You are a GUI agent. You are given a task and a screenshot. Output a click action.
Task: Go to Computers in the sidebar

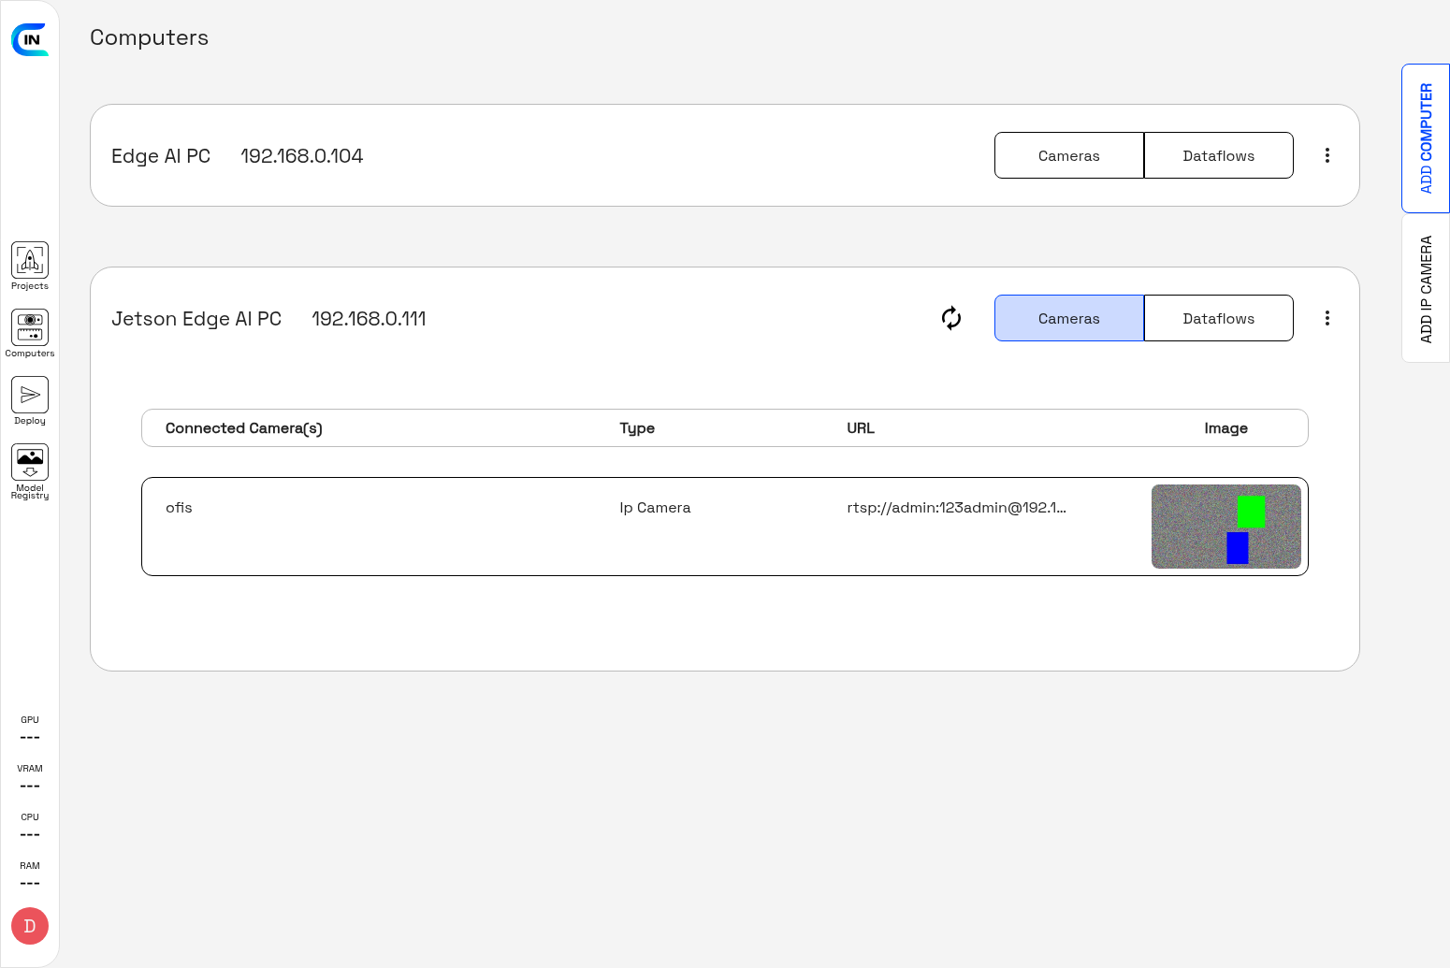tap(30, 328)
